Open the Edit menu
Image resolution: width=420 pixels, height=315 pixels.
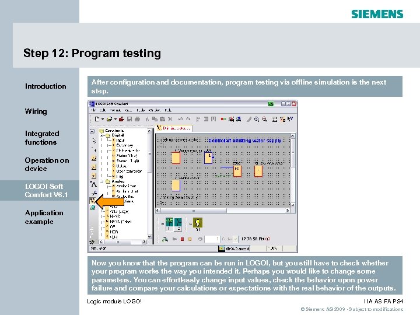coord(103,110)
